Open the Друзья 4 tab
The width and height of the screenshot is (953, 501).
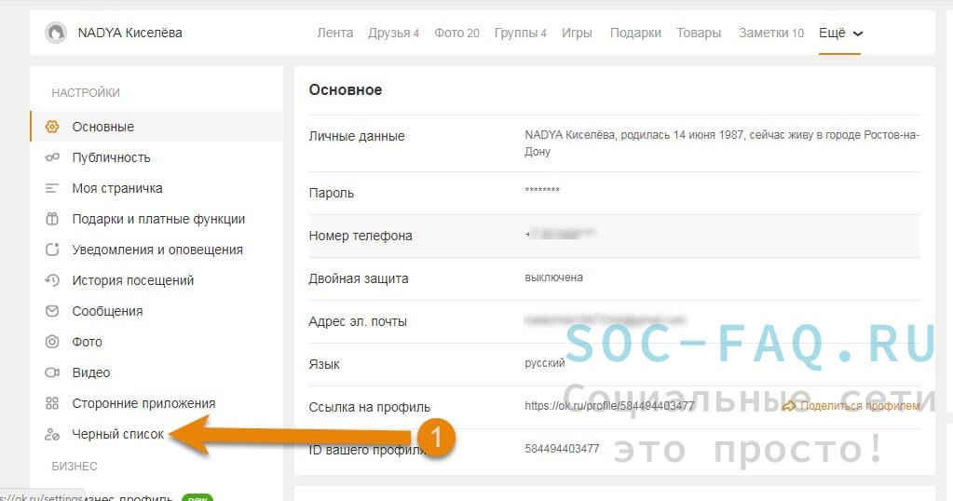(x=393, y=33)
